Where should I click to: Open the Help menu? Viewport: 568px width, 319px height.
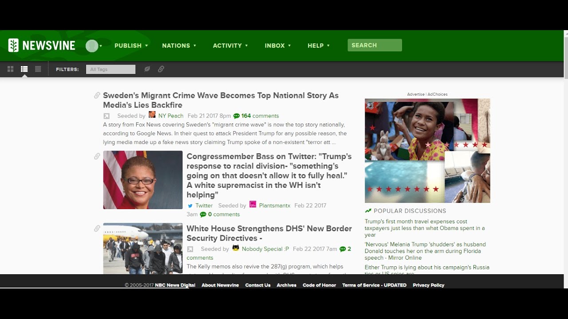(x=316, y=46)
